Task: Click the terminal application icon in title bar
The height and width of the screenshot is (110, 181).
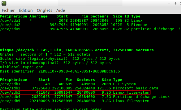Action: (4, 3)
